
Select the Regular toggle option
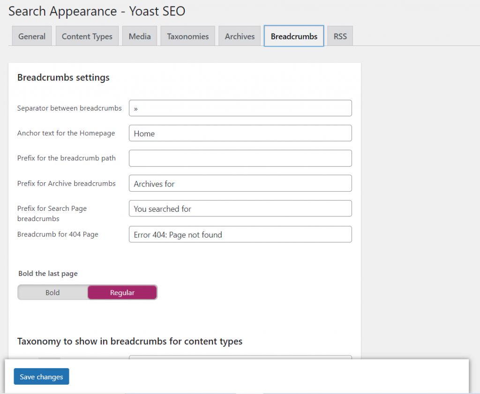coord(122,292)
